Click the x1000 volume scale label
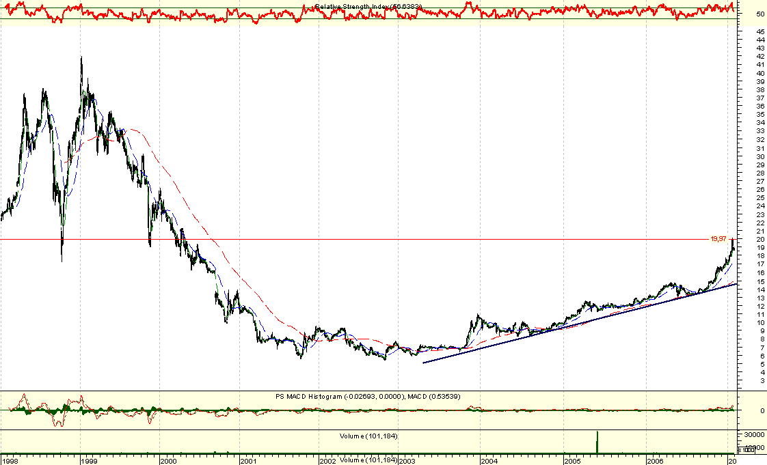 [x=746, y=450]
